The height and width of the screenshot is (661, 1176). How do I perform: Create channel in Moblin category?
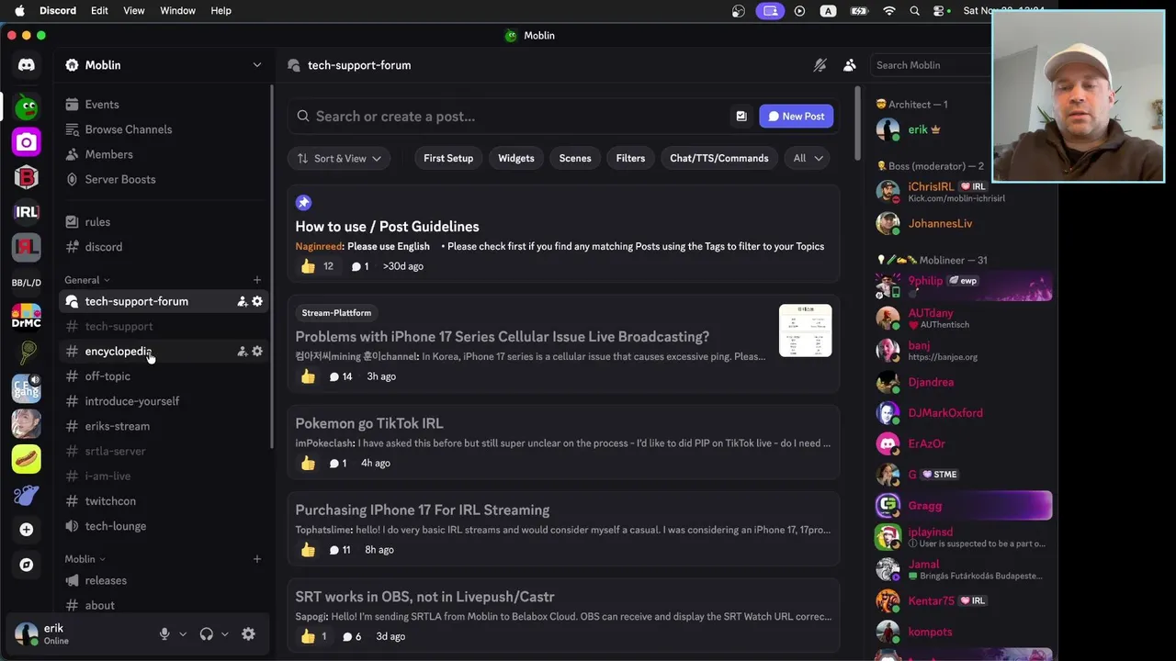click(257, 559)
